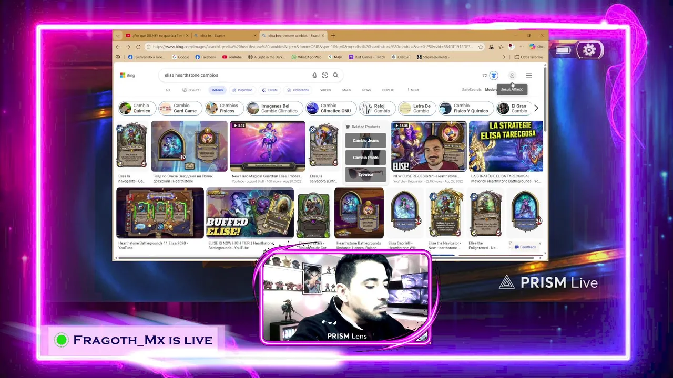Click the Bing search box text
The height and width of the screenshot is (378, 673).
(x=191, y=75)
